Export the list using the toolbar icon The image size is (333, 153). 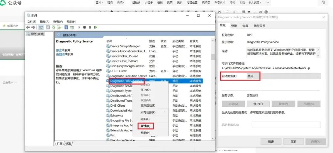[x=59, y=27]
